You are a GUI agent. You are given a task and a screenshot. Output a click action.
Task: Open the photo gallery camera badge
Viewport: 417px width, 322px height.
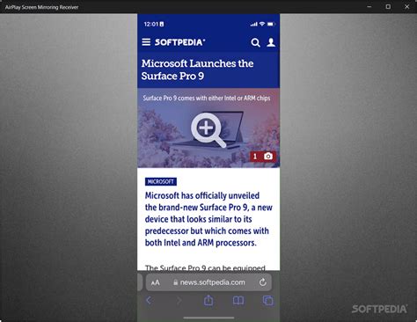tap(263, 157)
